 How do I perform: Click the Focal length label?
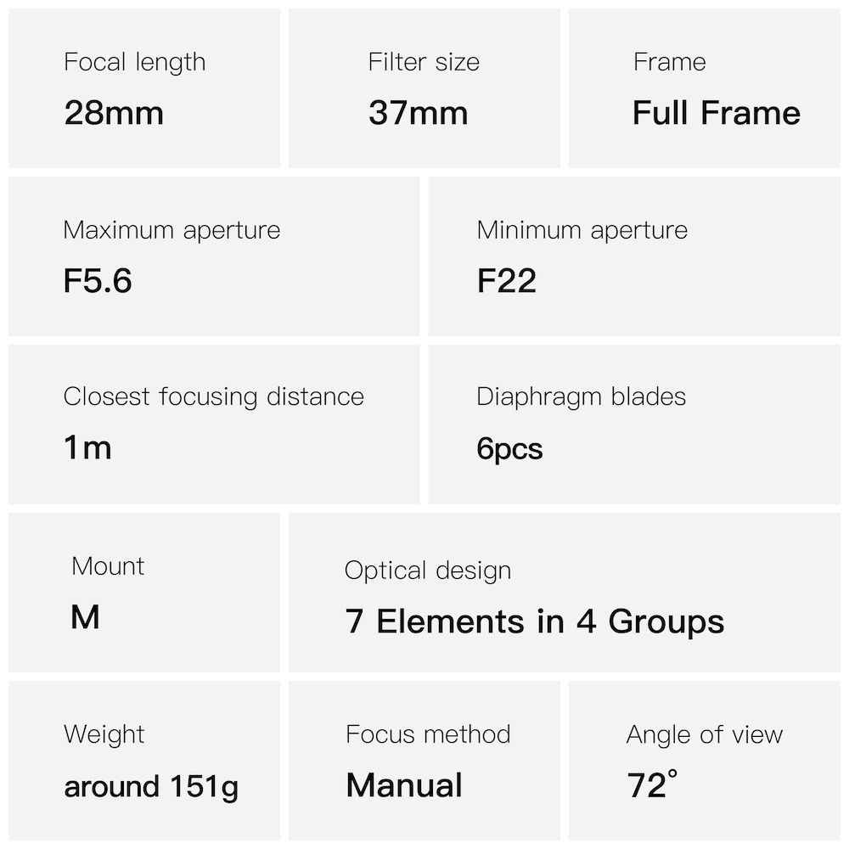pyautogui.click(x=134, y=63)
